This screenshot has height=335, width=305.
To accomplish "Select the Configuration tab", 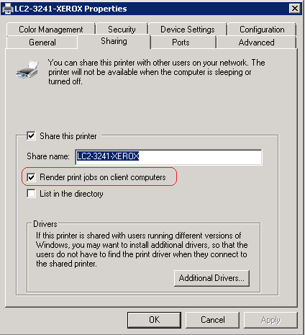I will (262, 30).
